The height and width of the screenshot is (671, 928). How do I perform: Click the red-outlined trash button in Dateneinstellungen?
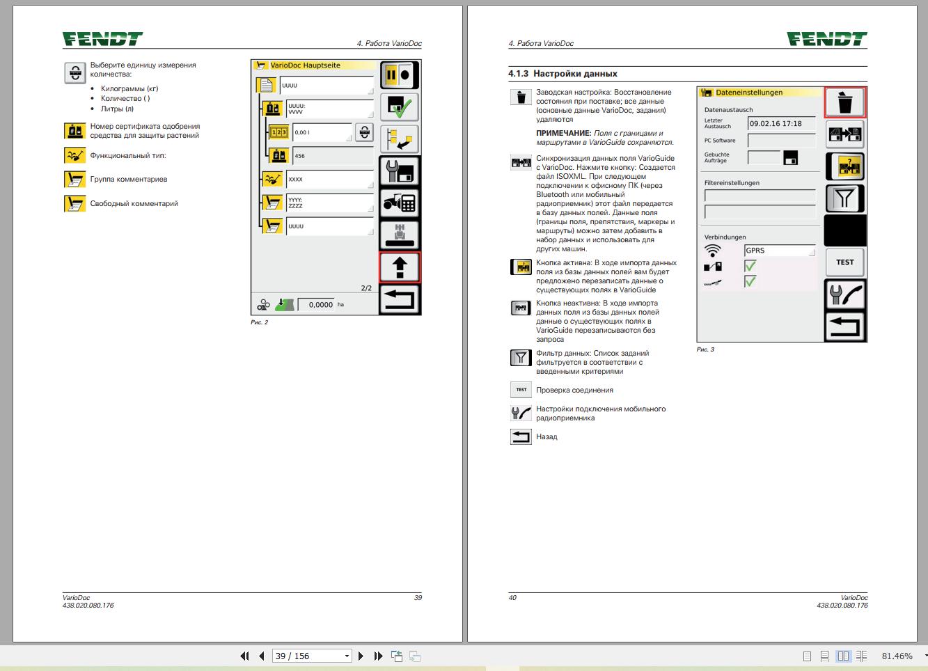[845, 102]
